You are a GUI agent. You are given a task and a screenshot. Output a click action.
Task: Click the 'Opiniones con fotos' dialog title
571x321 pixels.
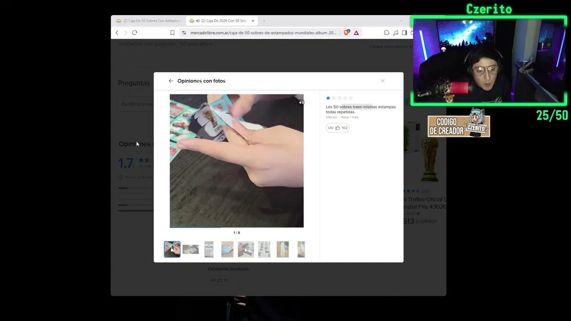tap(201, 81)
